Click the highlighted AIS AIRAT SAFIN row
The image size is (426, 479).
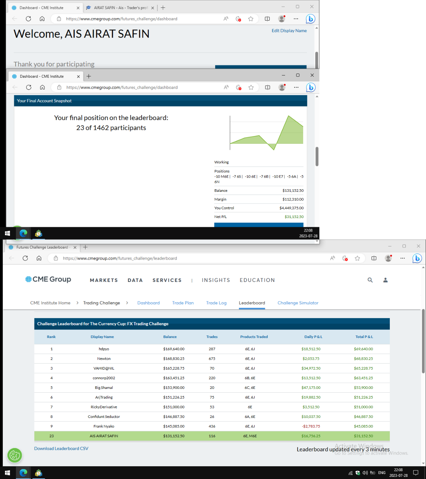coord(212,436)
